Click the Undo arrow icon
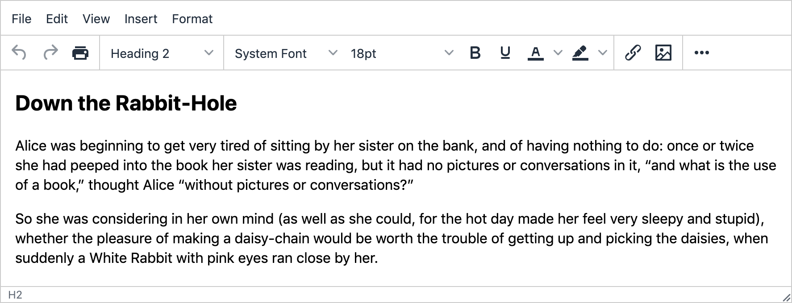The image size is (792, 303). 19,53
